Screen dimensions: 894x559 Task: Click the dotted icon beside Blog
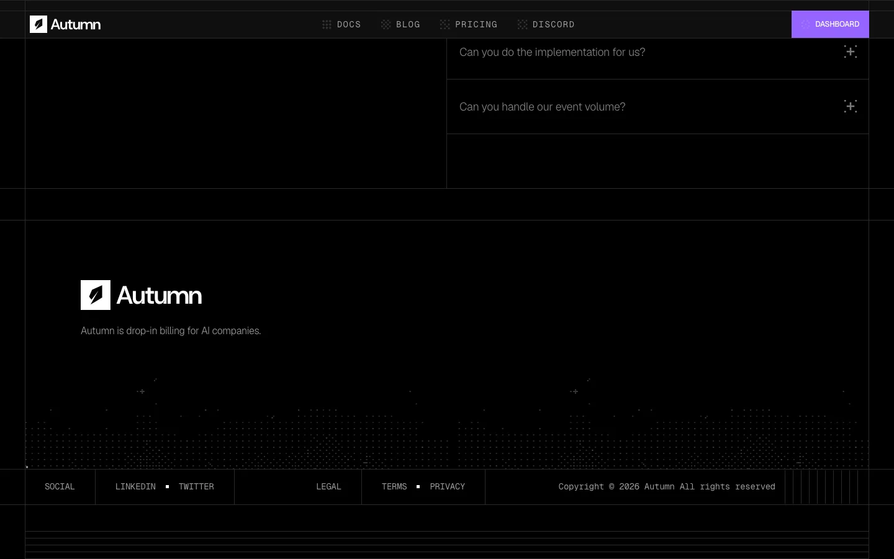[x=386, y=24]
